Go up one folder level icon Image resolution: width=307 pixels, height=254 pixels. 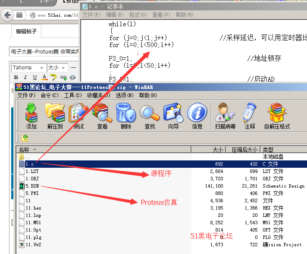[25, 138]
